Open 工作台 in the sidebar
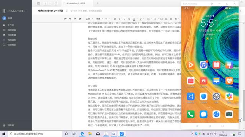 point(8,25)
